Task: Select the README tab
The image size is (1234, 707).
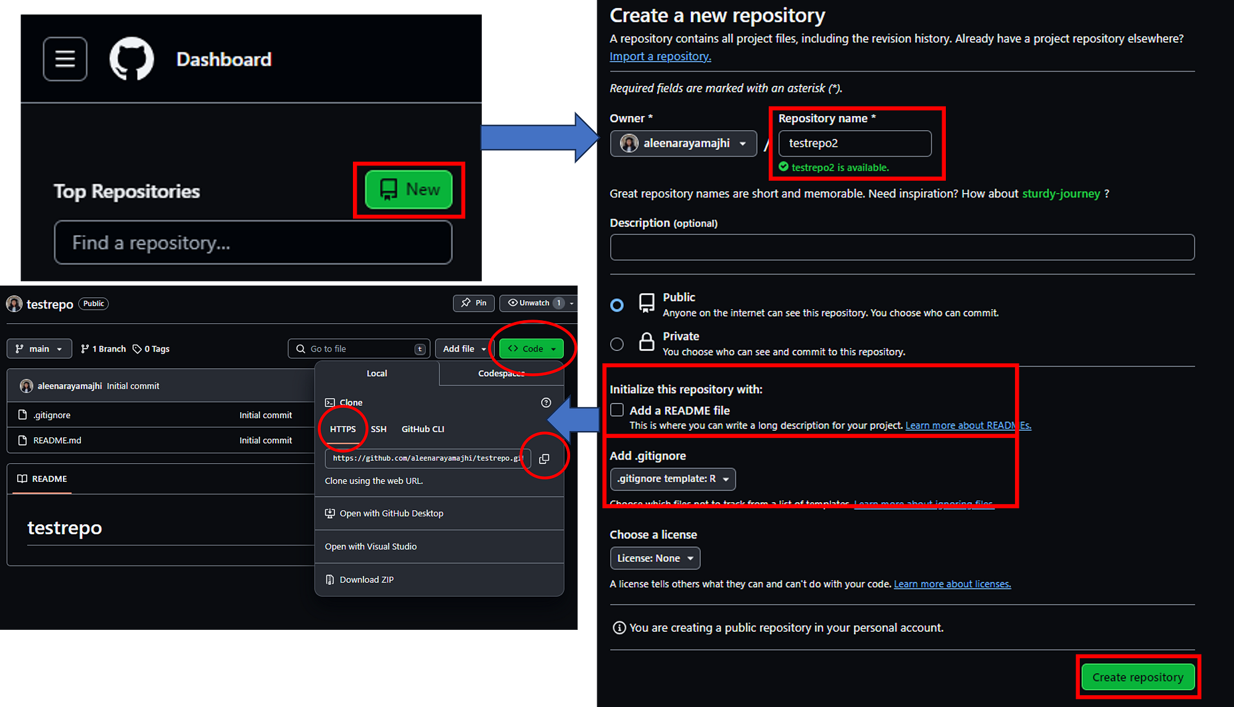Action: 42,479
